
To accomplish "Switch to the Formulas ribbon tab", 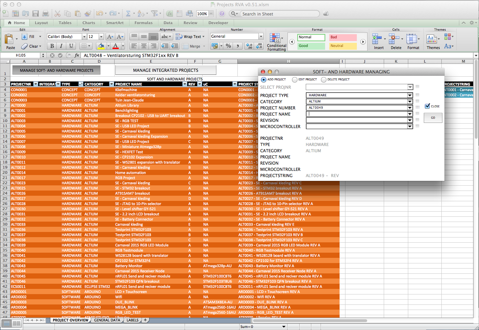I will click(143, 23).
